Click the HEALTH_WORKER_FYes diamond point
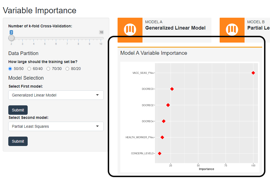 click(x=162, y=137)
